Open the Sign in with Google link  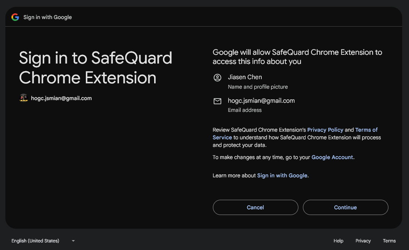click(282, 175)
